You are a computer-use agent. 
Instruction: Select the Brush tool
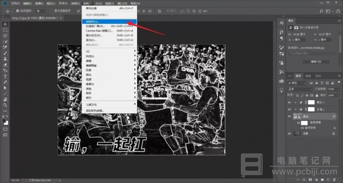(x=5, y=53)
